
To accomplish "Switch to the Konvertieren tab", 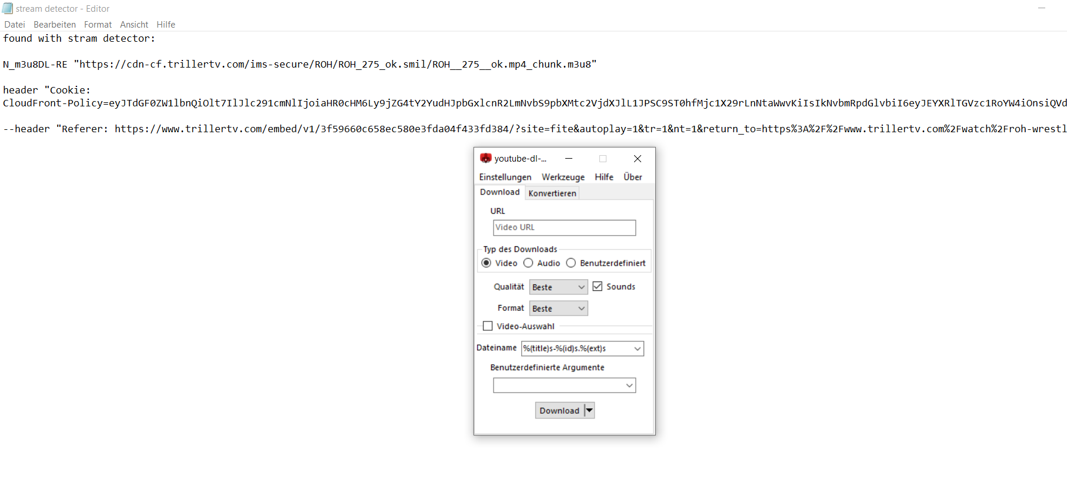I will coord(552,193).
